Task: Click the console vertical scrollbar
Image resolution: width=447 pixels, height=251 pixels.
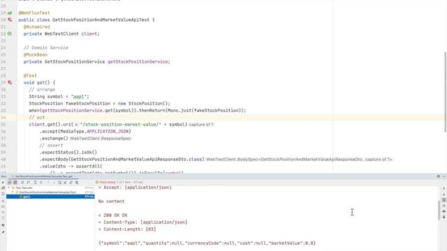Action: [x=439, y=211]
